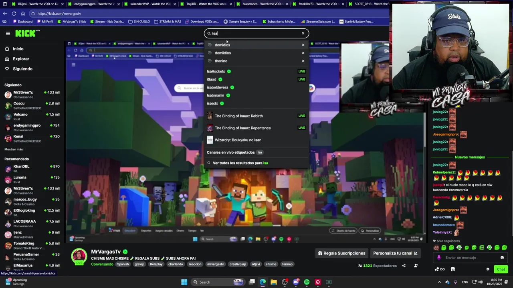The image size is (513, 288).
Task: Open the Kick hamburger sidebar menu
Action: (8, 34)
